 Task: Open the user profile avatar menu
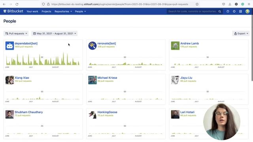247,11
